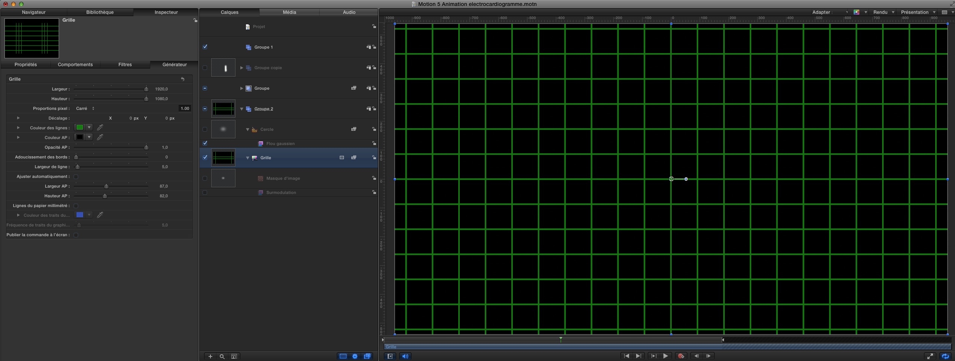955x361 pixels.
Task: Toggle audio mute speaker icon
Action: pyautogui.click(x=405, y=356)
